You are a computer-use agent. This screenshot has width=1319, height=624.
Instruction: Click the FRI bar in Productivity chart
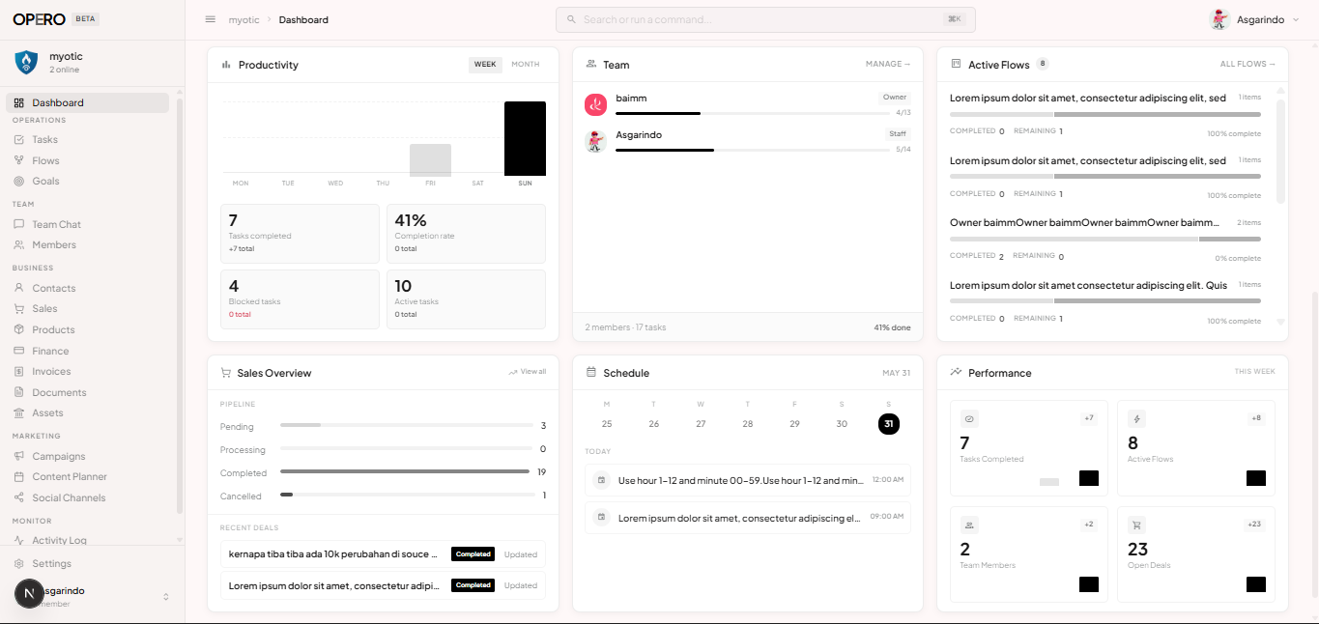pos(430,160)
